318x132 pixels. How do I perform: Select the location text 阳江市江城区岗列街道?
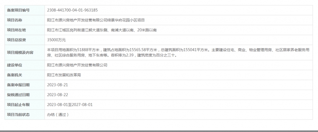66,30
